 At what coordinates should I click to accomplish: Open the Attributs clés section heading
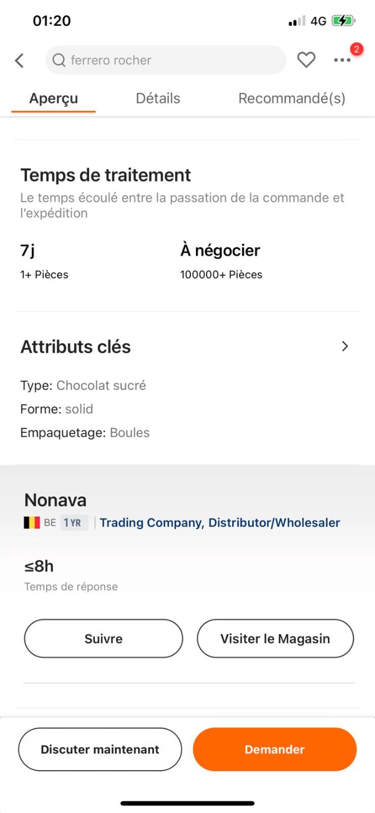[76, 347]
